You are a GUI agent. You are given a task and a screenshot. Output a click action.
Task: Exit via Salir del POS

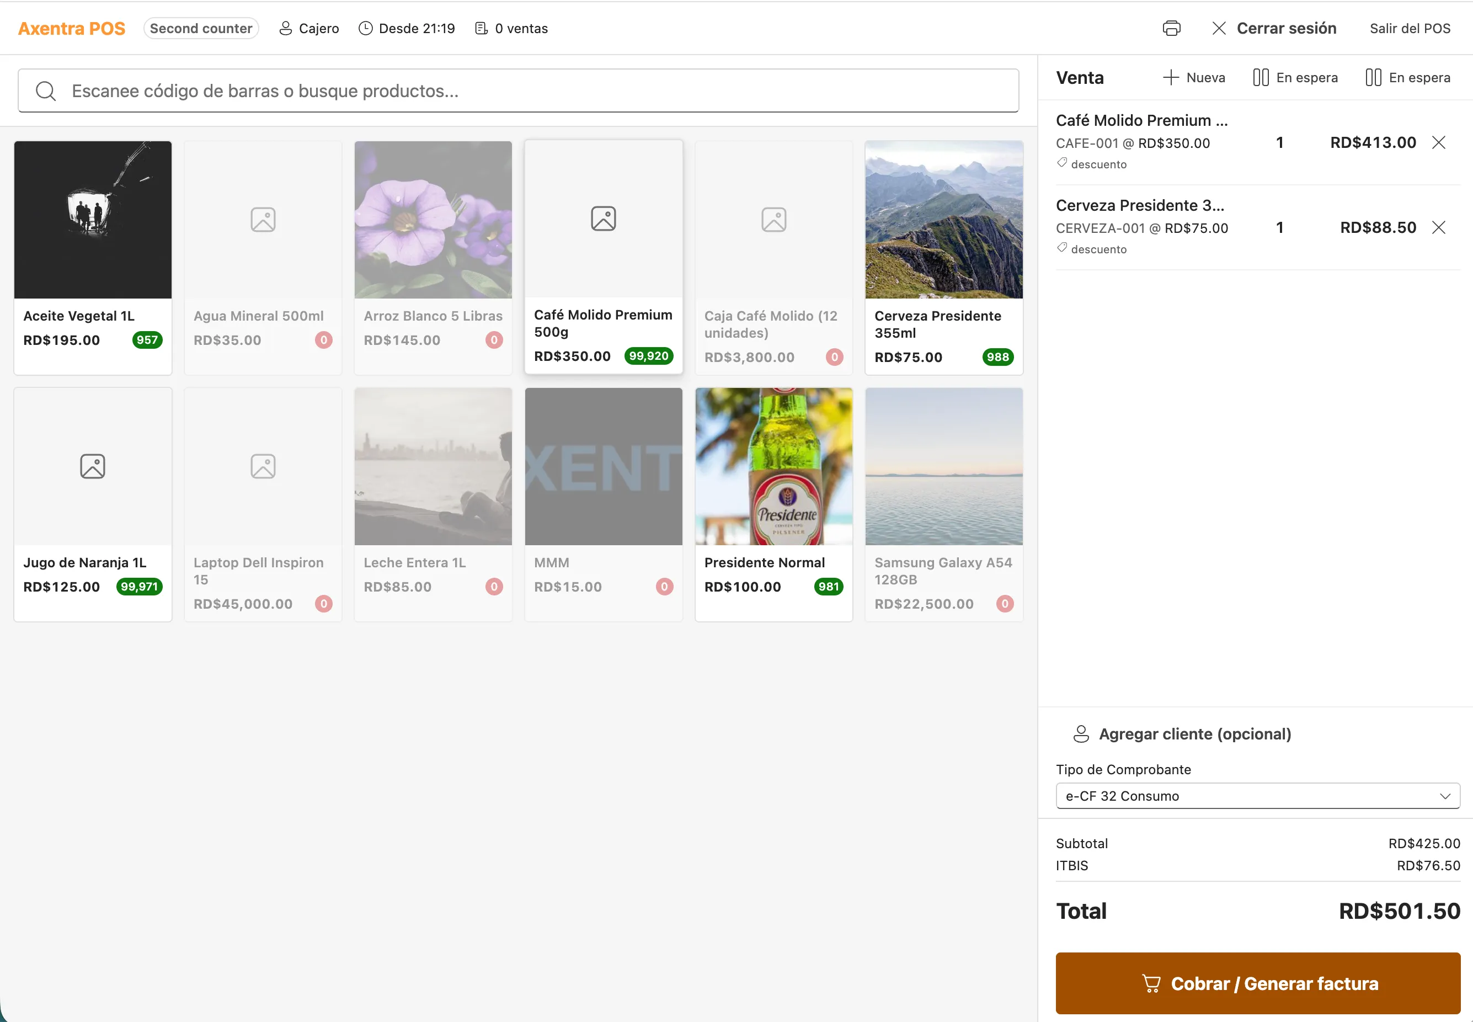coord(1410,28)
